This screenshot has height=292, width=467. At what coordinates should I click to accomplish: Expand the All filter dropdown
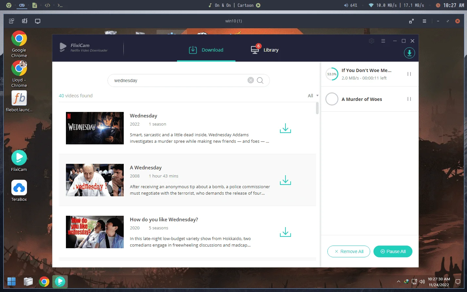[x=313, y=95]
